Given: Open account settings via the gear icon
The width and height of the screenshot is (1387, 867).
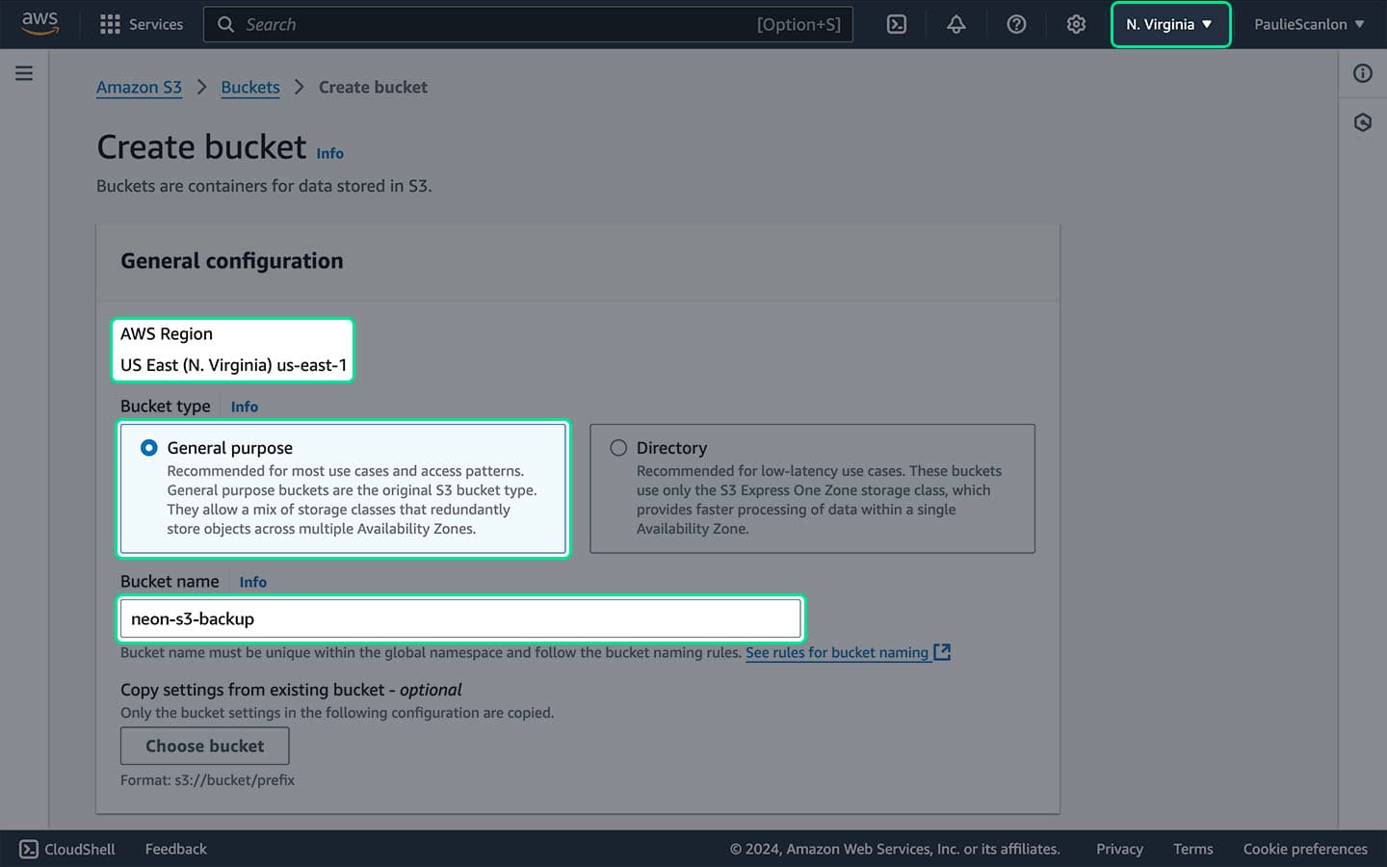Looking at the screenshot, I should click(x=1076, y=24).
